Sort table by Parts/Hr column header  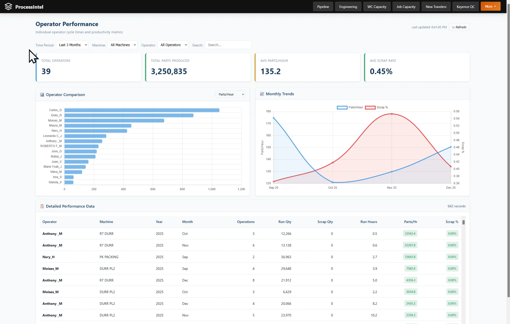click(410, 222)
